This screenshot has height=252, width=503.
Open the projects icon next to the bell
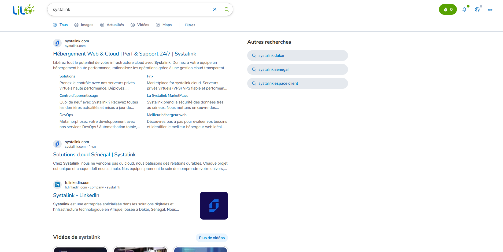pyautogui.click(x=477, y=9)
